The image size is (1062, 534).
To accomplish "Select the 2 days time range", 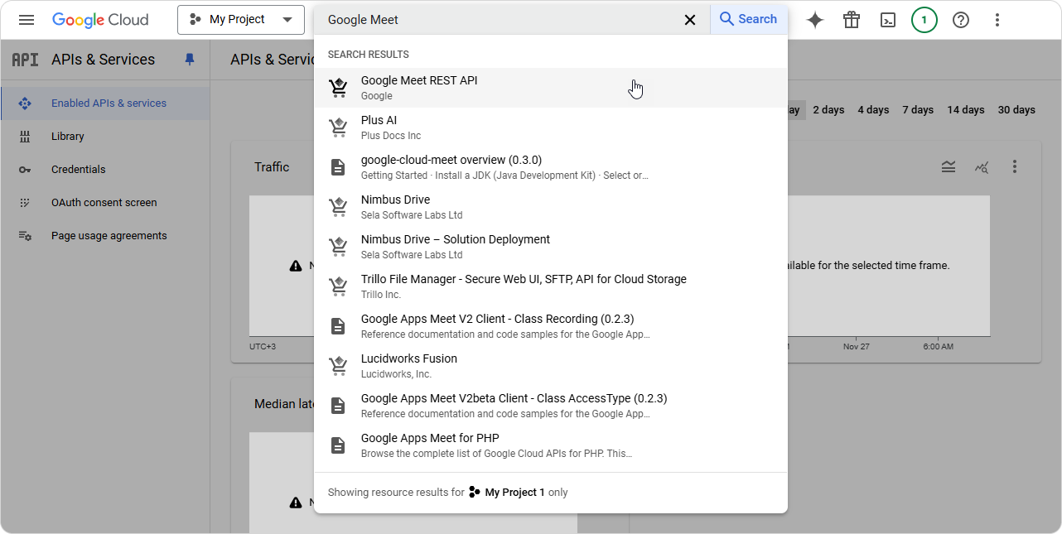I will pos(828,110).
